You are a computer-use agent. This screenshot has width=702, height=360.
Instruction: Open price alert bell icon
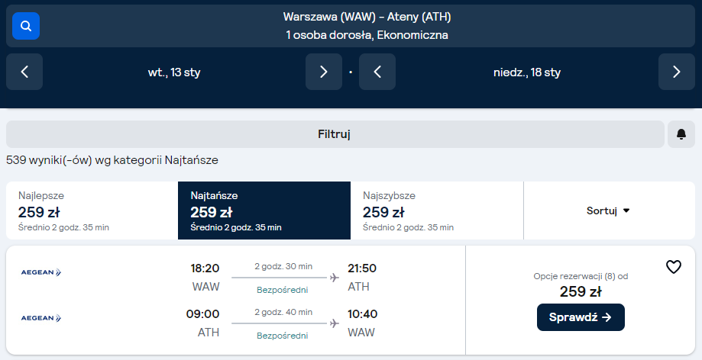(681, 134)
